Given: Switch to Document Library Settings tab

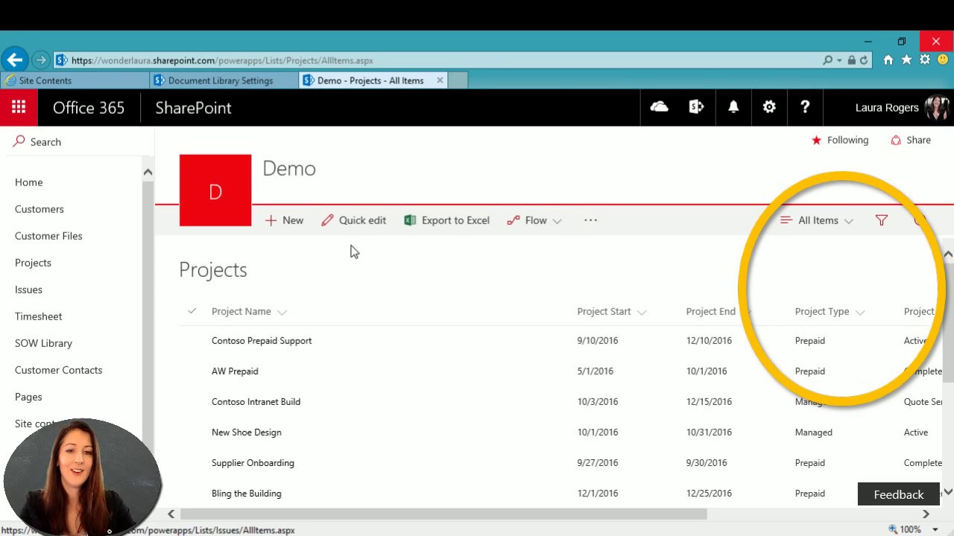Looking at the screenshot, I should [x=224, y=80].
